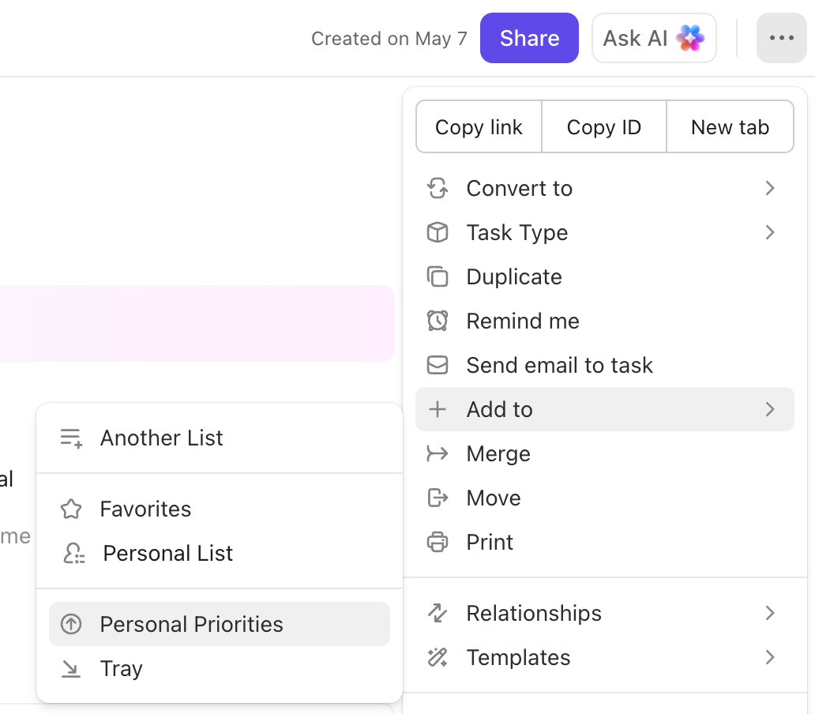Viewport: 815px width, 714px height.
Task: Click the Favorites star icon
Action: tap(71, 509)
